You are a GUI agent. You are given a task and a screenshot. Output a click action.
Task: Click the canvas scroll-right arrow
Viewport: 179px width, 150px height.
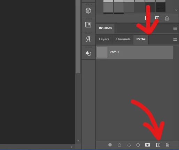[x=72, y=147]
